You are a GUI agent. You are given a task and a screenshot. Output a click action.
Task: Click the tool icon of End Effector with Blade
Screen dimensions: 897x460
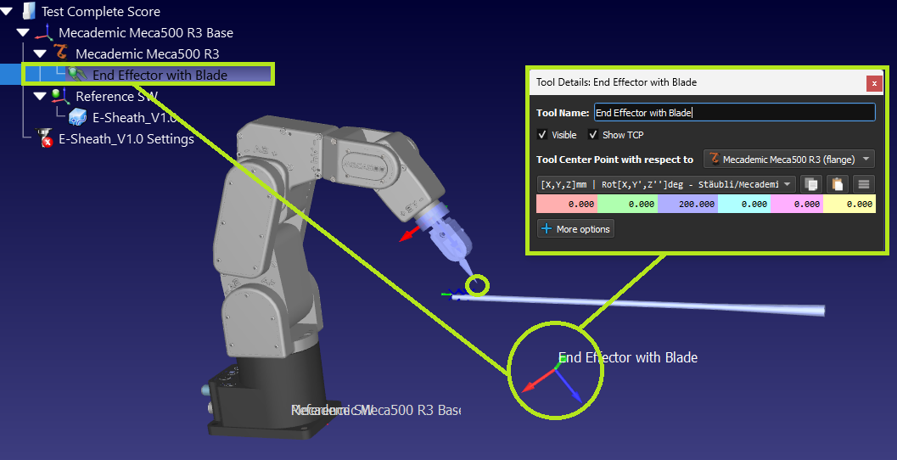coord(76,75)
